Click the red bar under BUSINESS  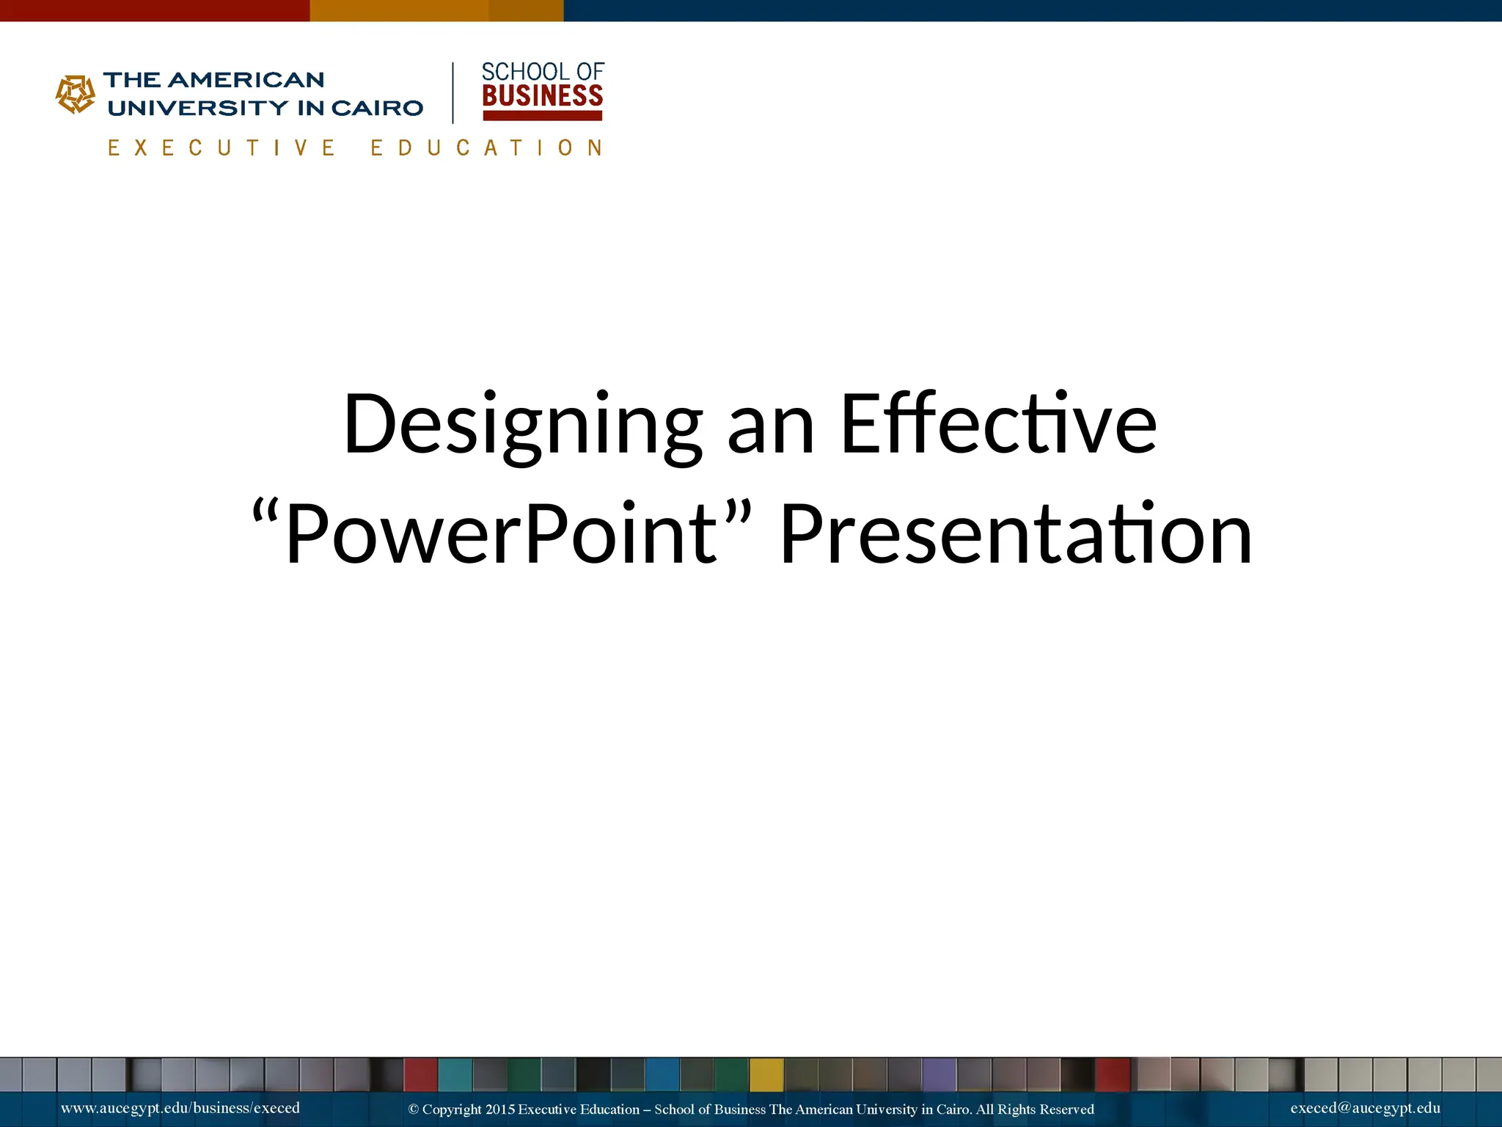point(542,116)
